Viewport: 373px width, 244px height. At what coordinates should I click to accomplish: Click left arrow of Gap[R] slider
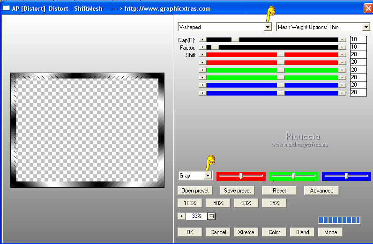[x=202, y=40]
